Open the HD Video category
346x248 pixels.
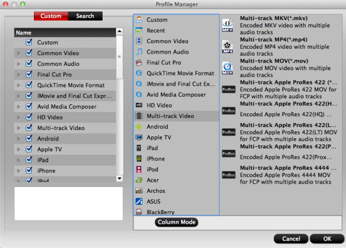point(176,105)
